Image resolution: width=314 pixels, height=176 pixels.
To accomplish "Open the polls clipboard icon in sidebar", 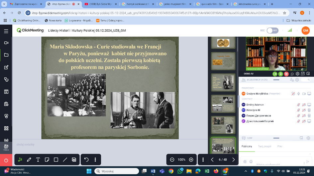I will (6, 104).
